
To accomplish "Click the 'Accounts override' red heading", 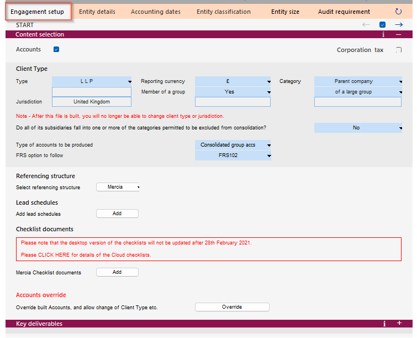I will click(x=41, y=295).
